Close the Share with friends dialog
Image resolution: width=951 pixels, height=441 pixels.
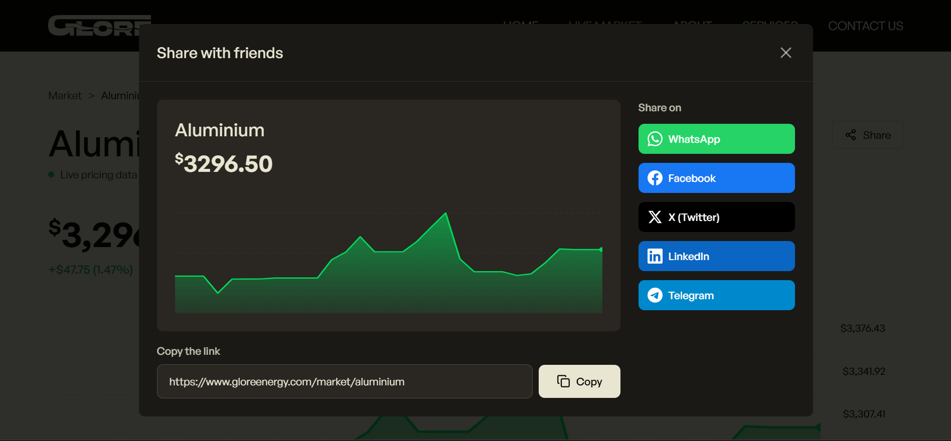click(785, 53)
